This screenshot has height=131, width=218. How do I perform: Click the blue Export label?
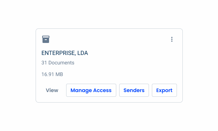(164, 90)
